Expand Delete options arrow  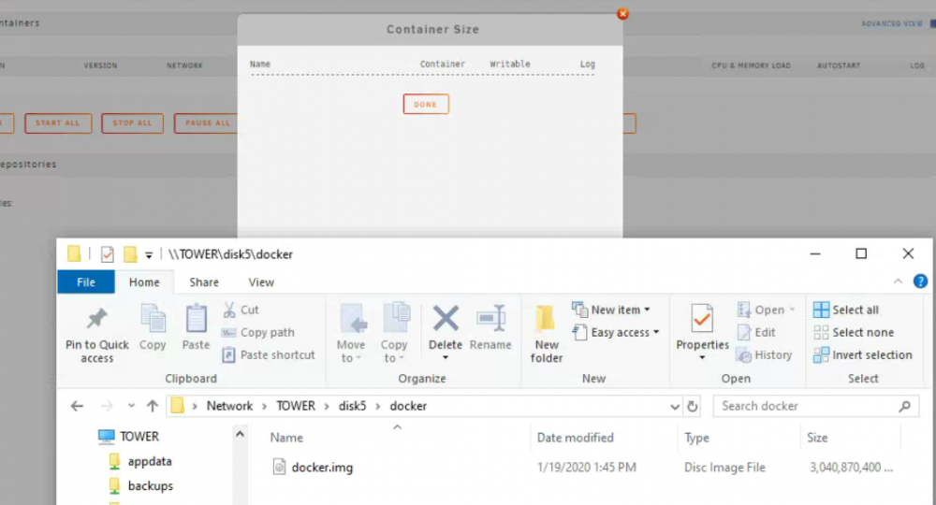pos(446,358)
